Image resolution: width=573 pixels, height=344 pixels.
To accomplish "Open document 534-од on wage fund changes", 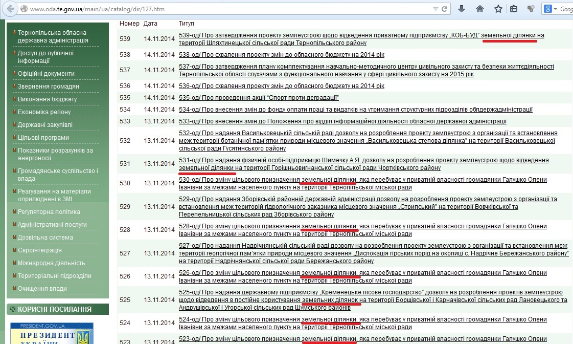I will 356,110.
